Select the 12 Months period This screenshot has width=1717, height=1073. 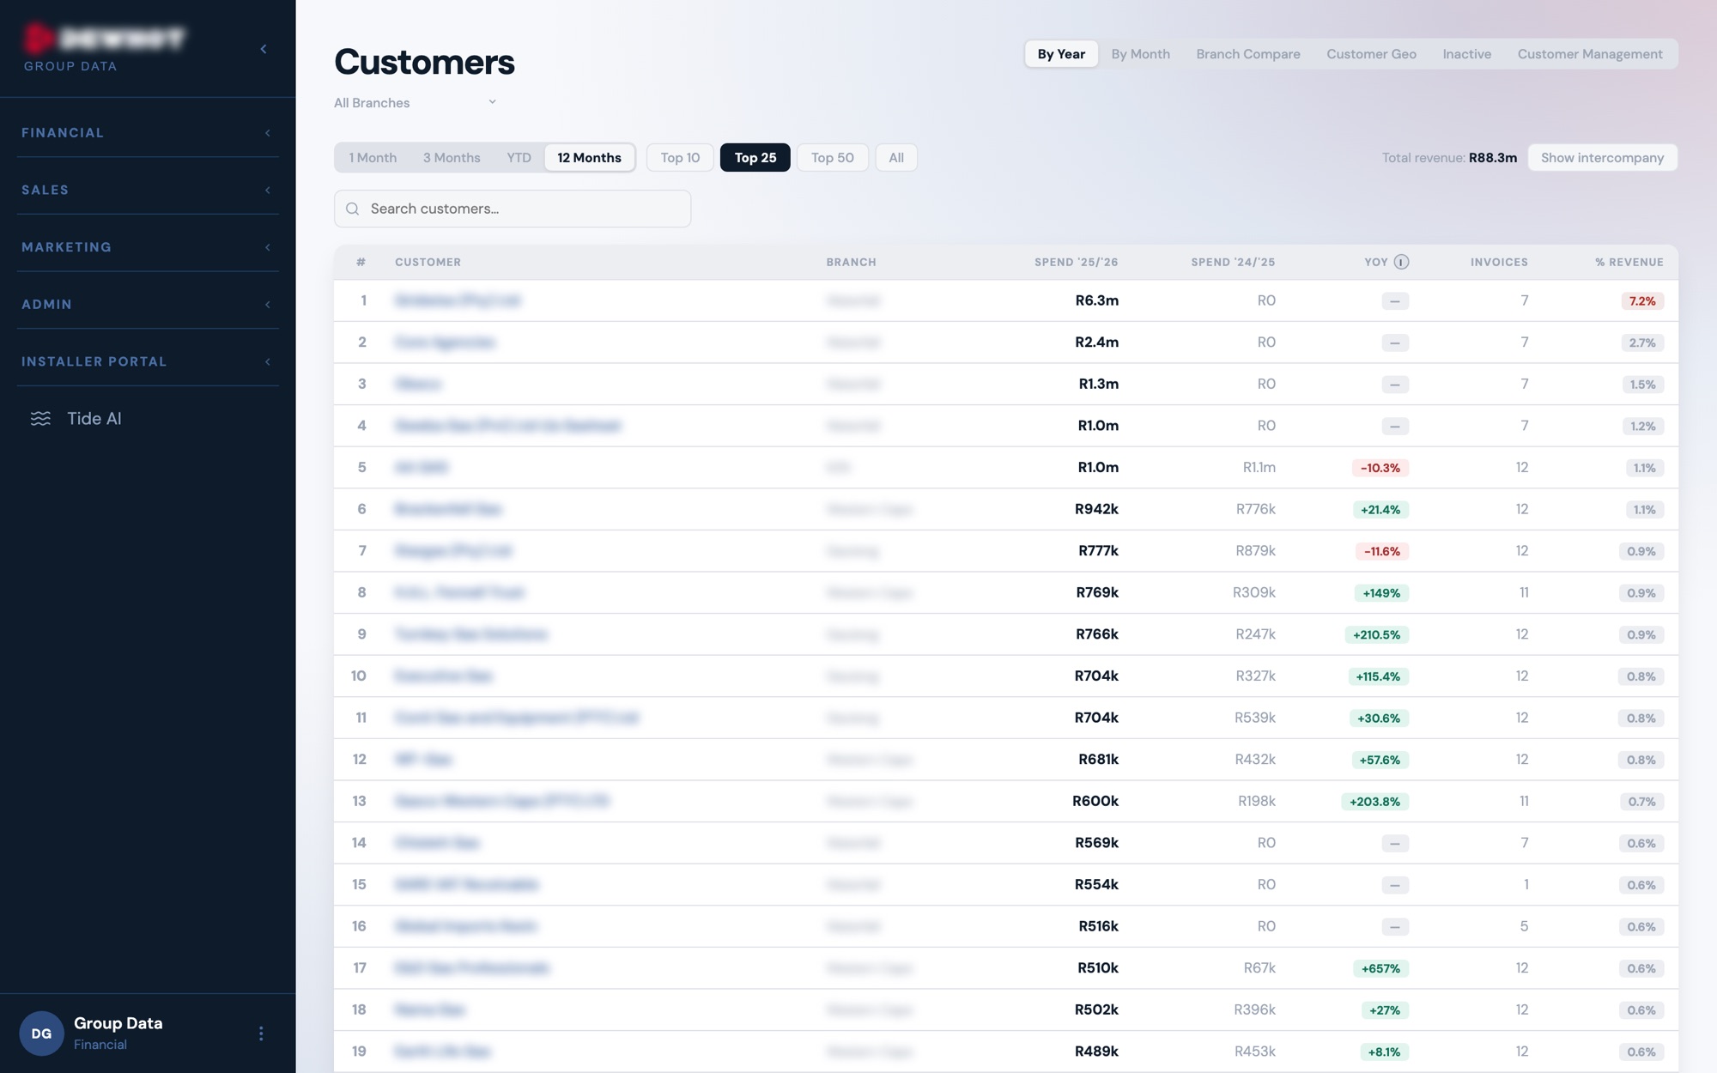[589, 158]
